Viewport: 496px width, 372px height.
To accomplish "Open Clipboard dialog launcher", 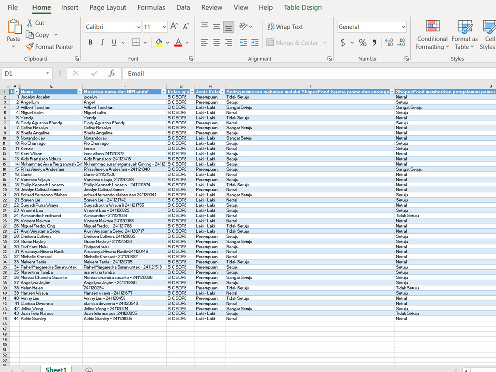I will 77,58.
